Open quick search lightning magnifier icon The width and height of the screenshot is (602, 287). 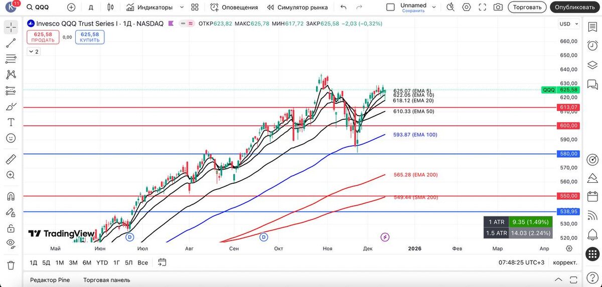click(x=451, y=8)
